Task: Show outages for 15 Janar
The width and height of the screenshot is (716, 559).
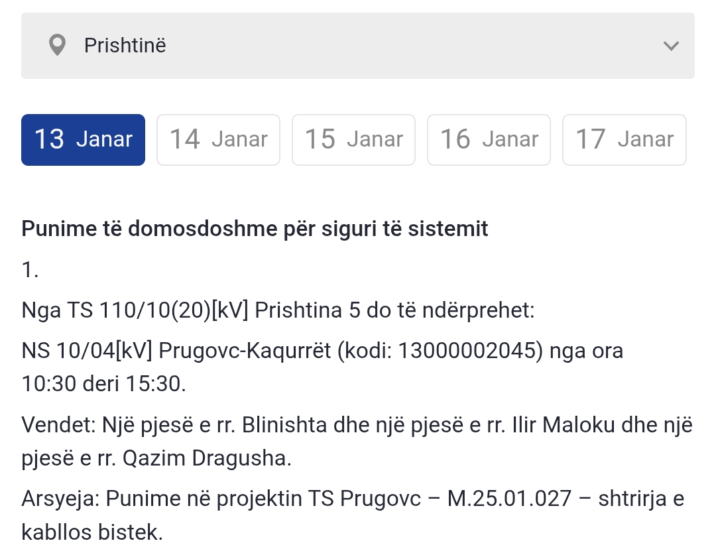Action: coord(353,140)
